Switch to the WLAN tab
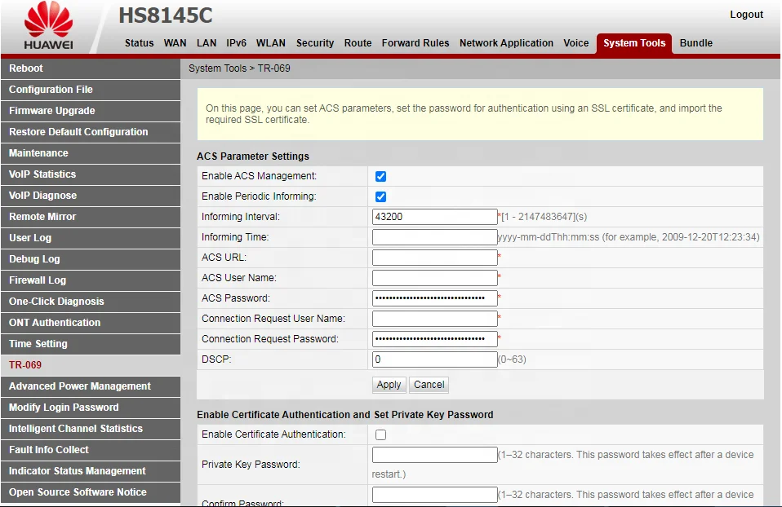The height and width of the screenshot is (507, 782). [x=270, y=43]
